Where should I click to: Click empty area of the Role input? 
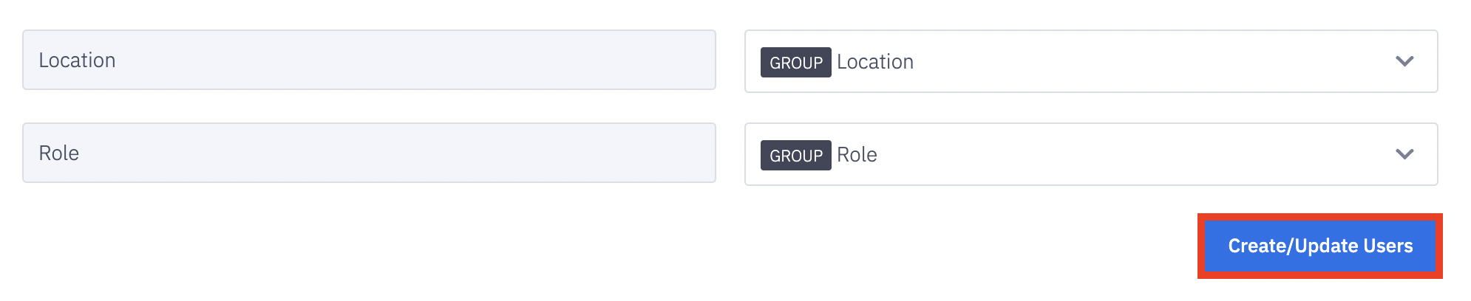pyautogui.click(x=444, y=153)
